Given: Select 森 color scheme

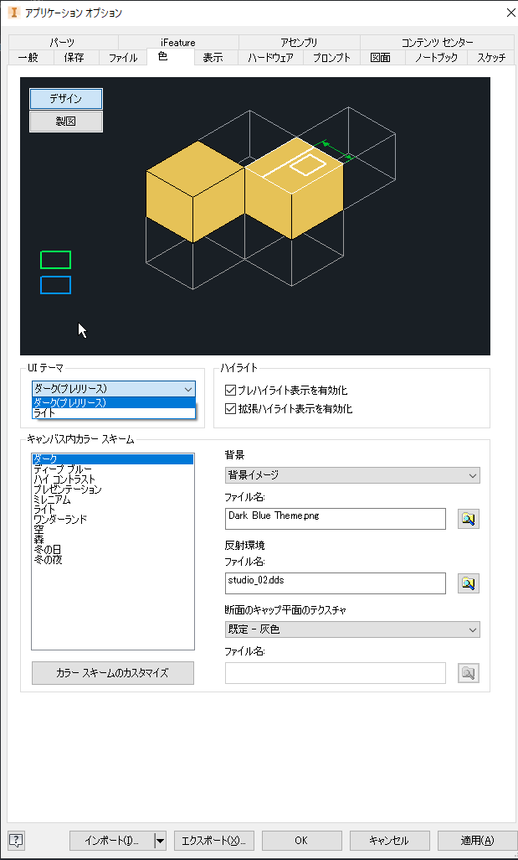Looking at the screenshot, I should point(113,539).
